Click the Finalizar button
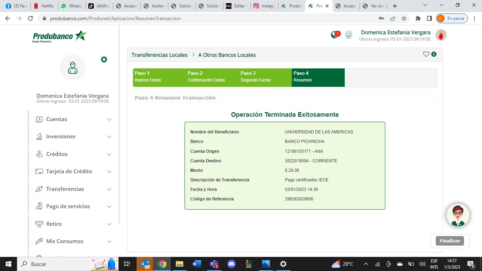482x271 pixels. pos(450,241)
